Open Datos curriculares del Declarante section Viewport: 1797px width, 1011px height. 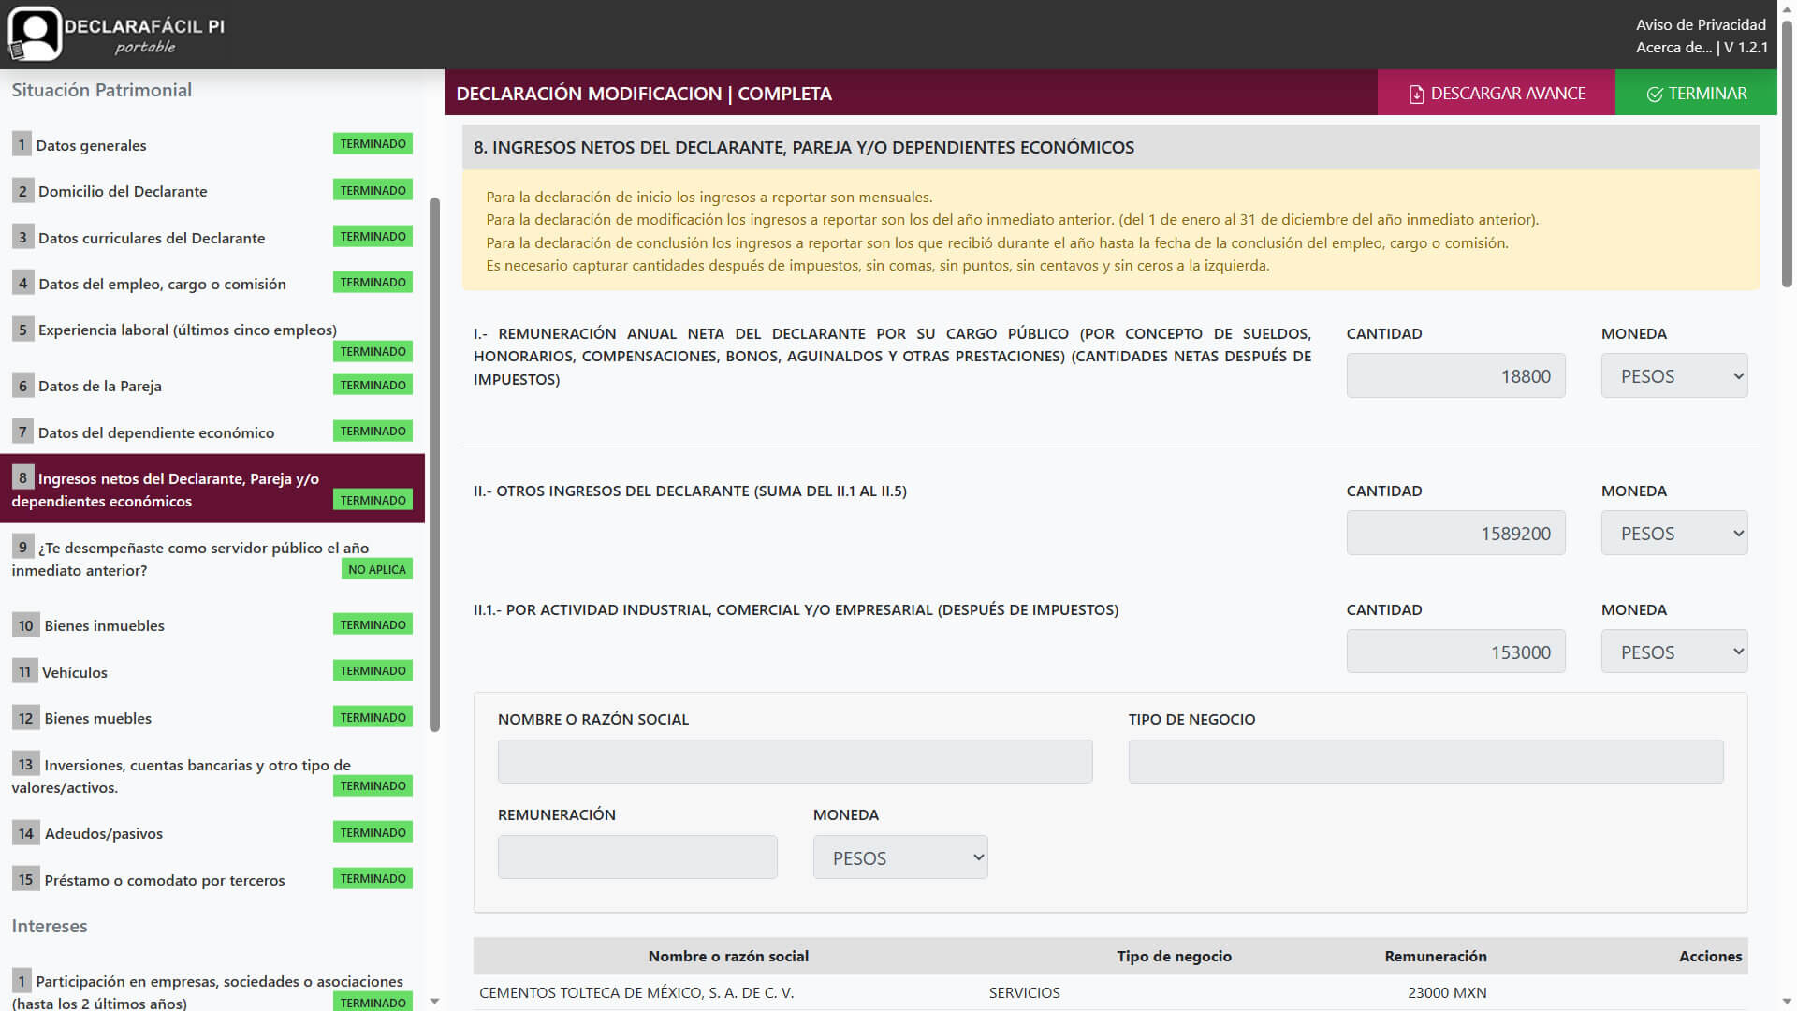(212, 237)
